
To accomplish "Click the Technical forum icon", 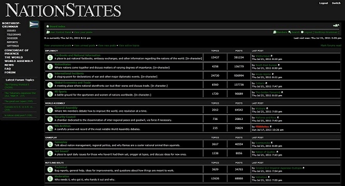I will 50,169.
